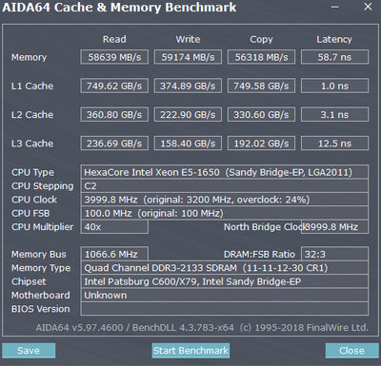
Task: Click the Memory Copy value box
Action: point(261,57)
